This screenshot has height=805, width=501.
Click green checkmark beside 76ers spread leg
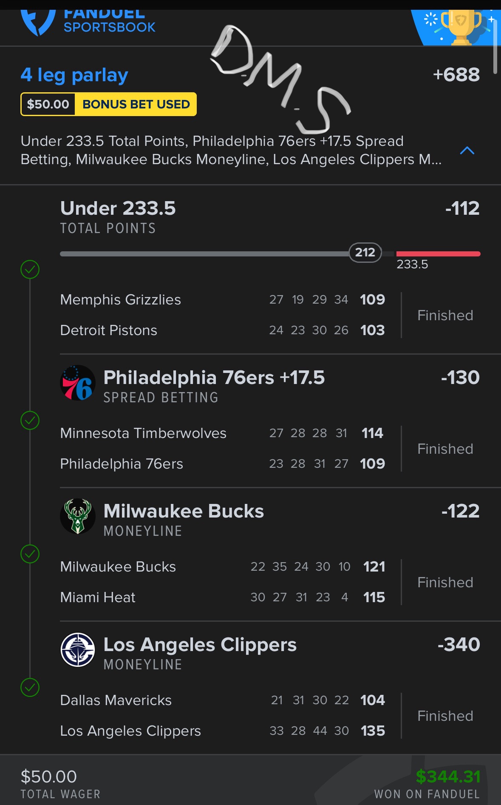tap(30, 421)
